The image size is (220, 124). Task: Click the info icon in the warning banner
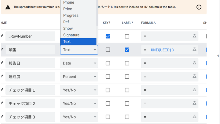pyautogui.click(x=199, y=7)
